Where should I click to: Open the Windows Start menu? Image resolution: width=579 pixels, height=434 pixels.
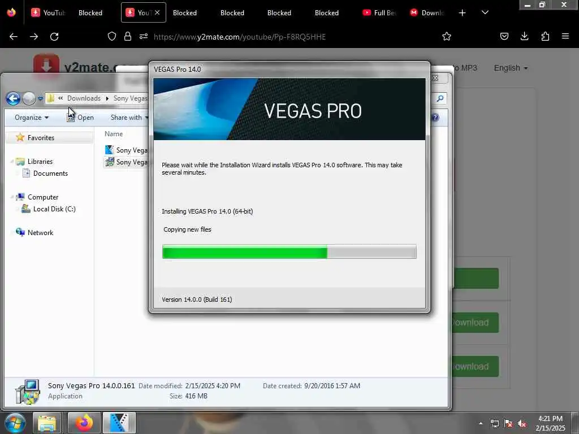pyautogui.click(x=15, y=423)
